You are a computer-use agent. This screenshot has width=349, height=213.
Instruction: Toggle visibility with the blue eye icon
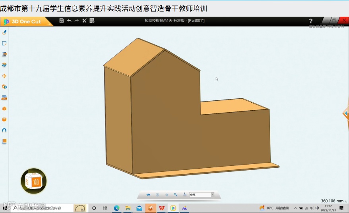click(x=148, y=195)
